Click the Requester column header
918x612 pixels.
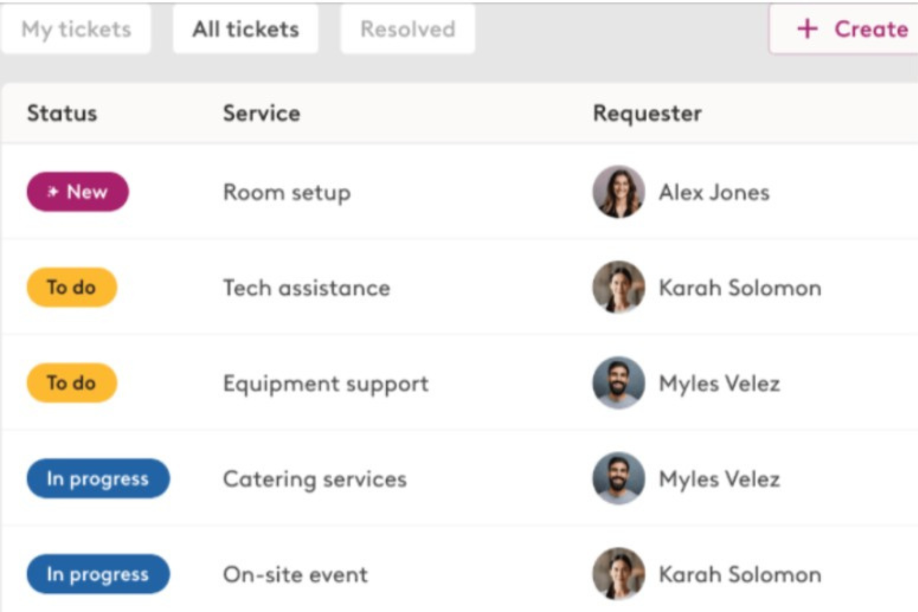647,113
